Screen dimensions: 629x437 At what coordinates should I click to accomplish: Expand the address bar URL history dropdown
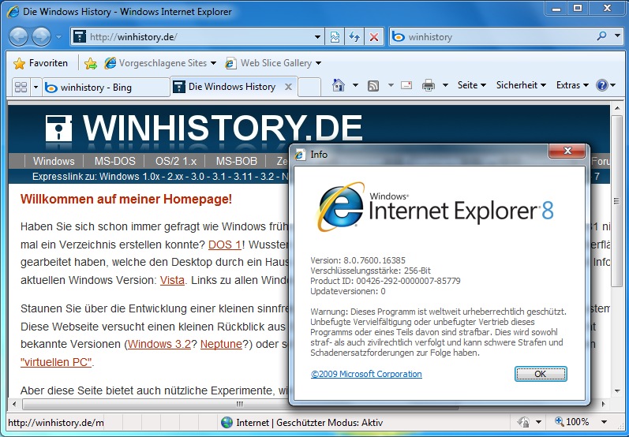pos(317,37)
